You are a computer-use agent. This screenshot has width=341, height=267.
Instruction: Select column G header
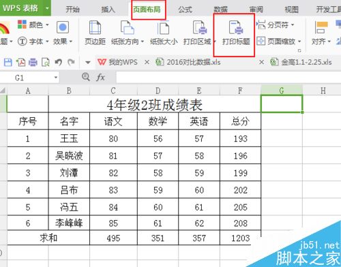coord(282,91)
